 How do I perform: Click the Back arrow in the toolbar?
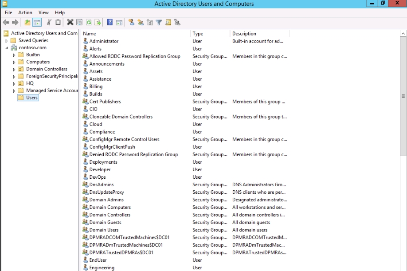[6, 23]
